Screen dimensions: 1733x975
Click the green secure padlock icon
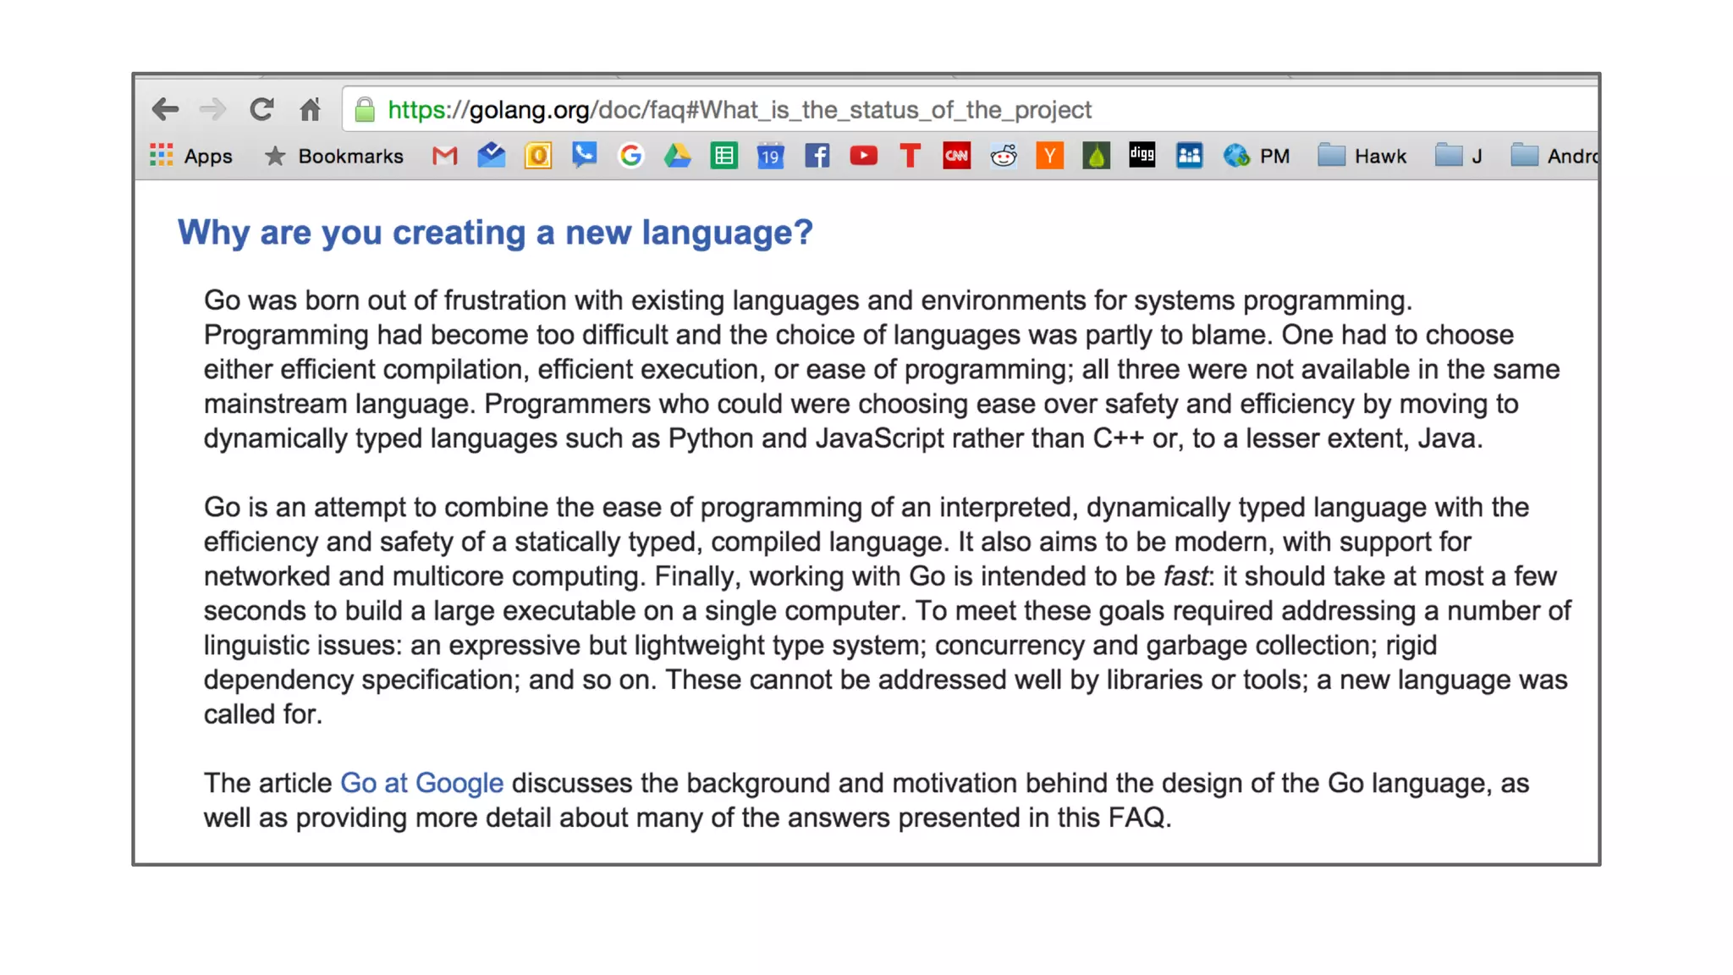pyautogui.click(x=365, y=110)
